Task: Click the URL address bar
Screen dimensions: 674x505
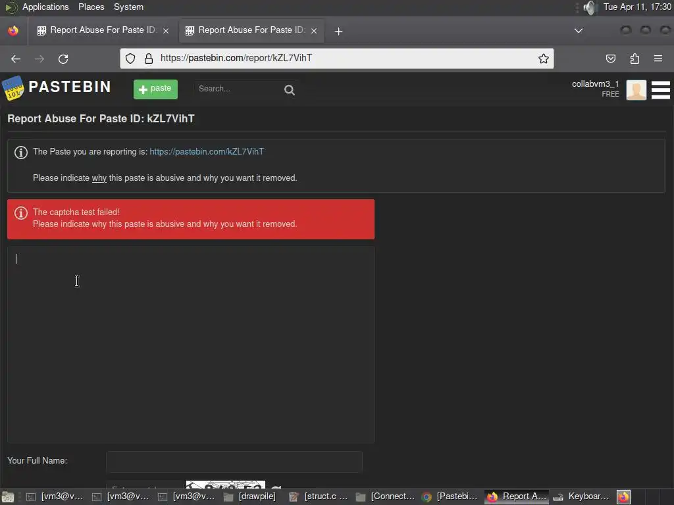Action: tap(336, 59)
